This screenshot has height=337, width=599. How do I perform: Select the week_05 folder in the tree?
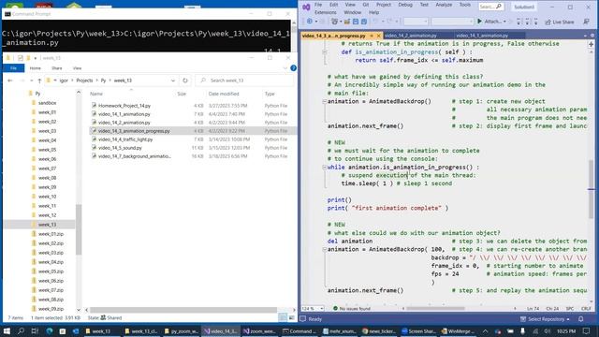[47, 150]
